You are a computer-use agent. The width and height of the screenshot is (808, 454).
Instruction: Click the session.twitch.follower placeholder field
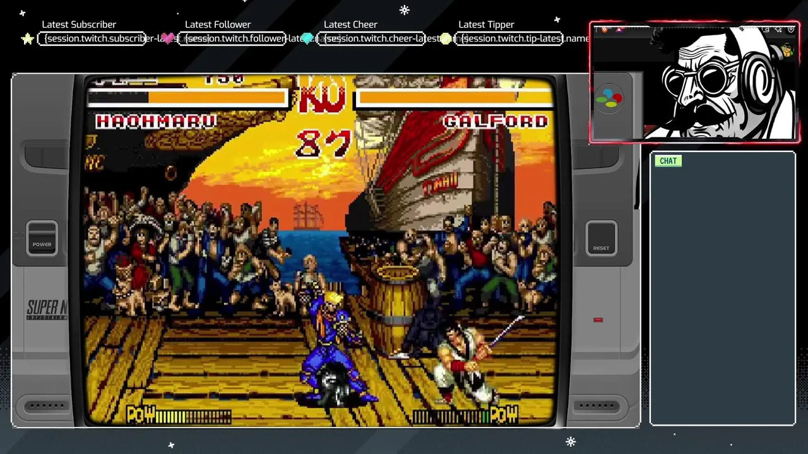click(232, 38)
